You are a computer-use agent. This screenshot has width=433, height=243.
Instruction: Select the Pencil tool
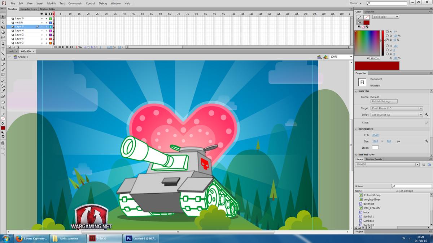(x=3, y=64)
